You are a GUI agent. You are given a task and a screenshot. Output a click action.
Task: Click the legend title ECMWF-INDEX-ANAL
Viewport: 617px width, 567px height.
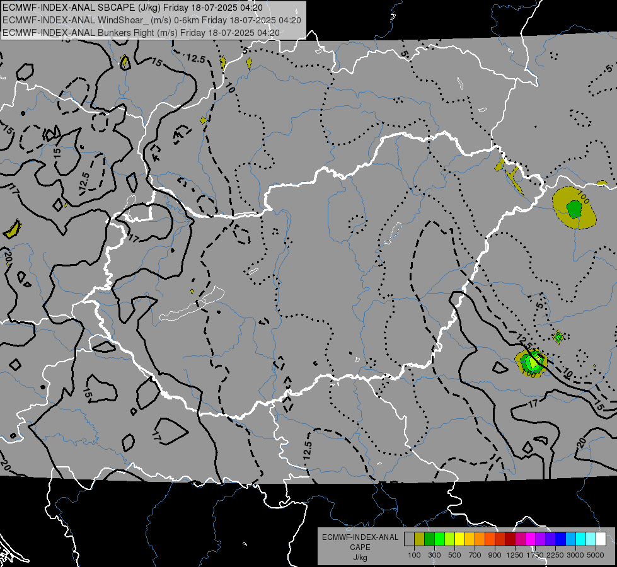360,537
